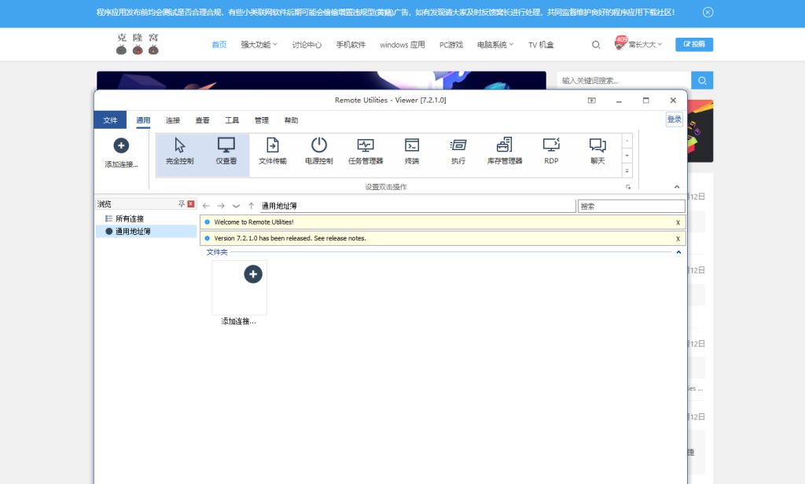805x484 pixels.
Task: Select the RDP connection mode
Action: click(551, 151)
